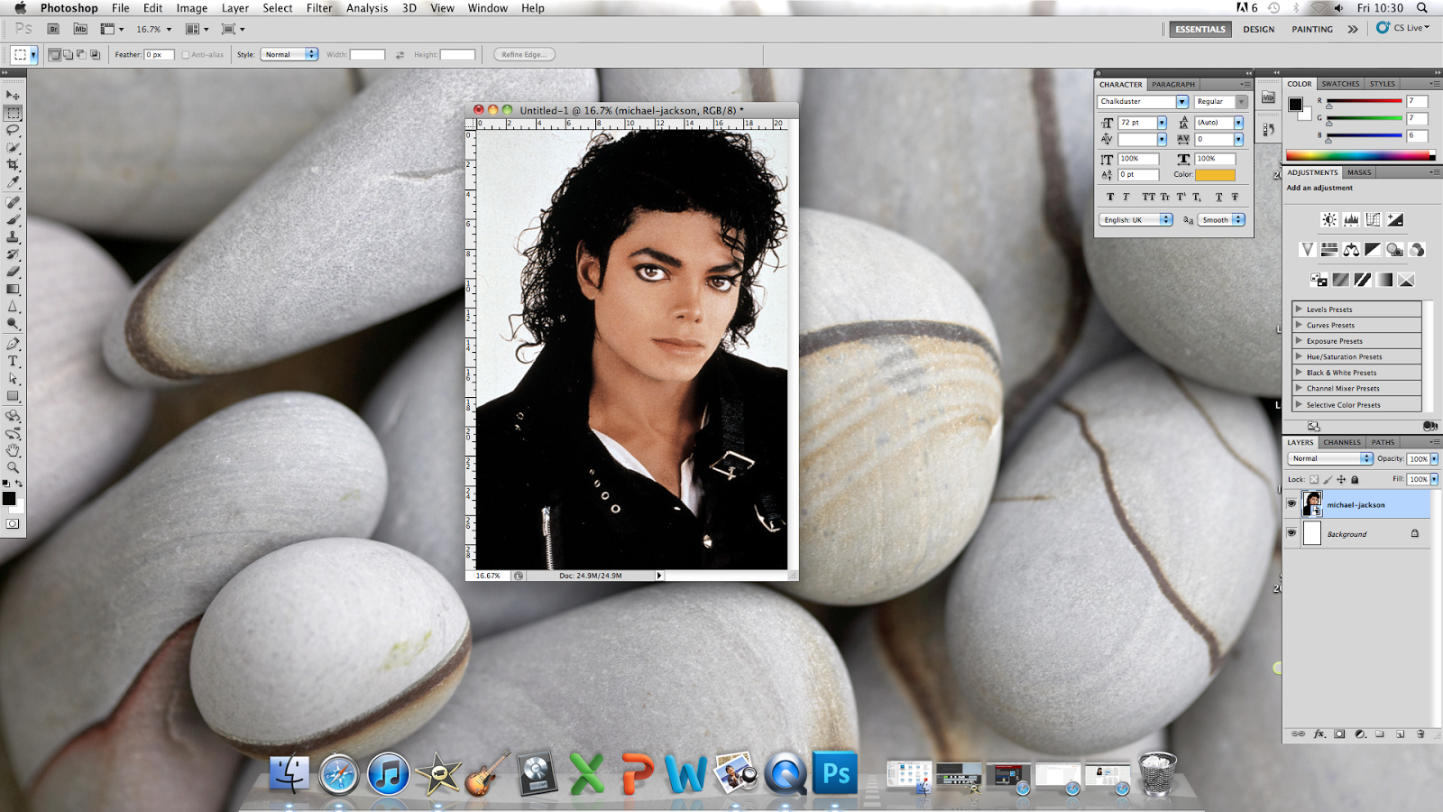Select the Move tool
This screenshot has width=1443, height=812.
tap(13, 95)
